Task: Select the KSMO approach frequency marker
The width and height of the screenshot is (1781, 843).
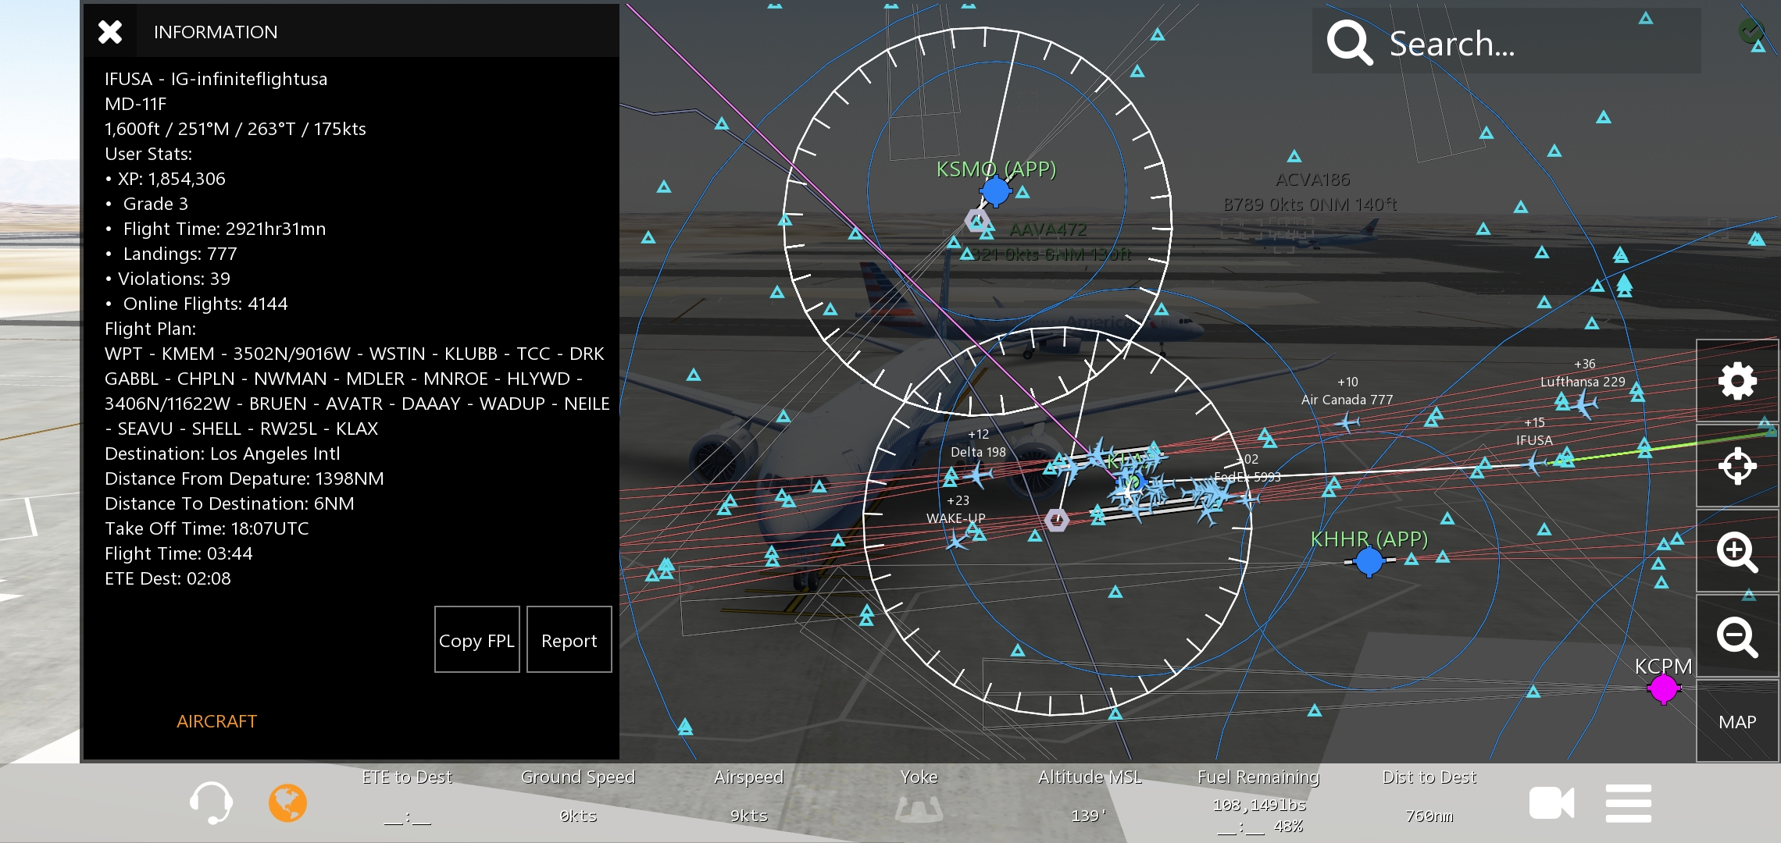Action: 995,191
